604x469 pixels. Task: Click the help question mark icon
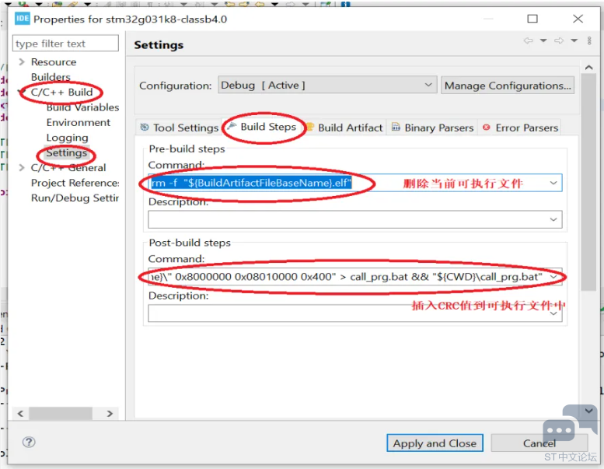29,442
